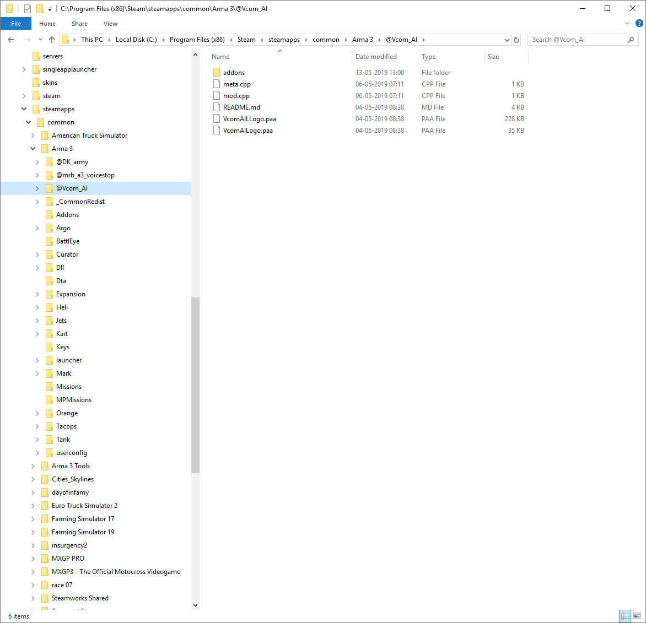Screen dimensions: 646x623
Task: Click the Steam breadcrumb in address bar
Action: [x=246, y=40]
